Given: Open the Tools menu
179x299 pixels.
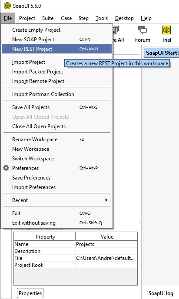Looking at the screenshot, I should click(102, 18).
